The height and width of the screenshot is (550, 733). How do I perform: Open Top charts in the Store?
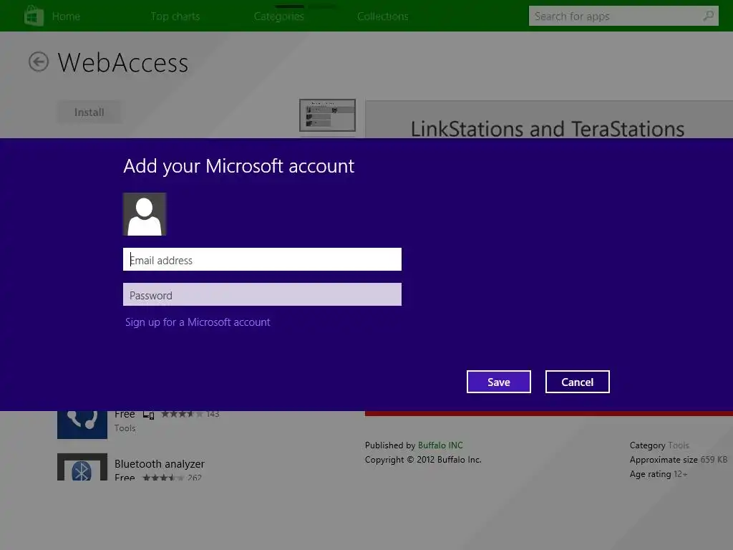click(175, 16)
